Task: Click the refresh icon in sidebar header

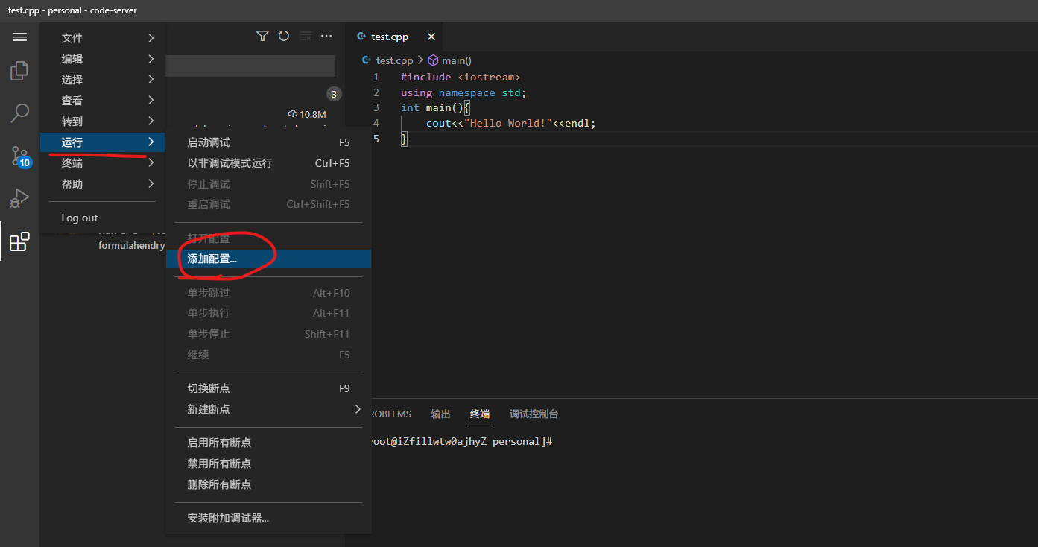Action: click(x=284, y=36)
